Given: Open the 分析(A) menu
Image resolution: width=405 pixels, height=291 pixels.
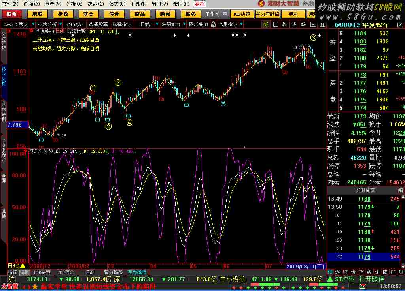Looking at the screenshot, I should (74, 4).
